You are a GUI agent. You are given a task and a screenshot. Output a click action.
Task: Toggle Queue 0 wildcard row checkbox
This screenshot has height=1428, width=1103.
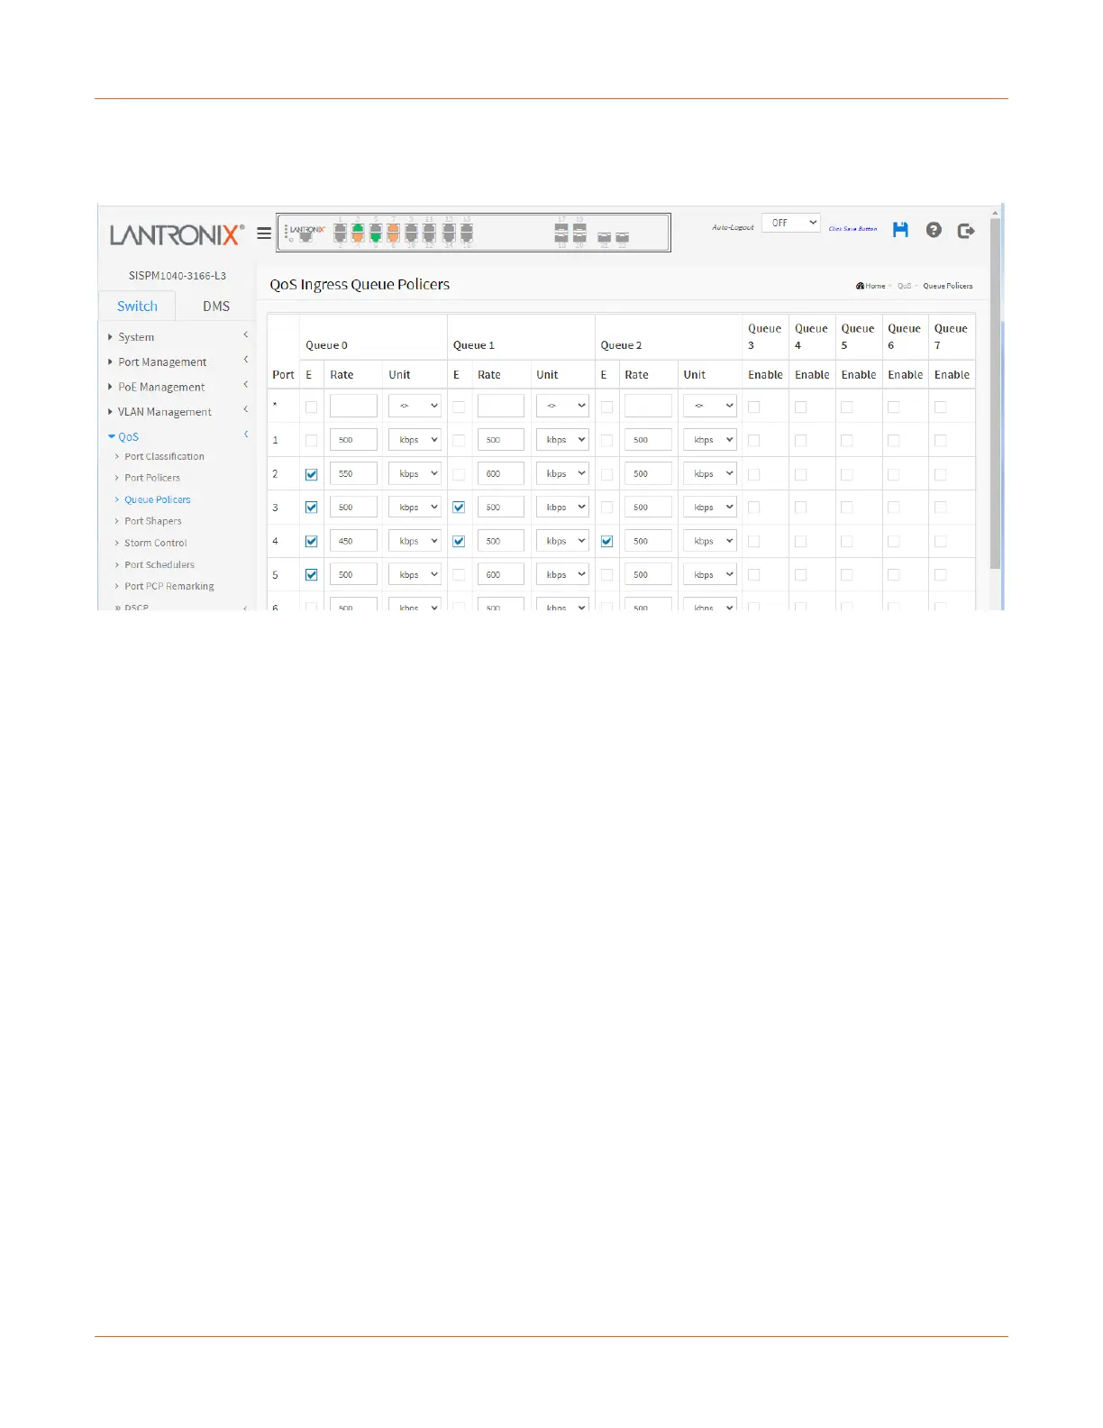[x=311, y=407]
